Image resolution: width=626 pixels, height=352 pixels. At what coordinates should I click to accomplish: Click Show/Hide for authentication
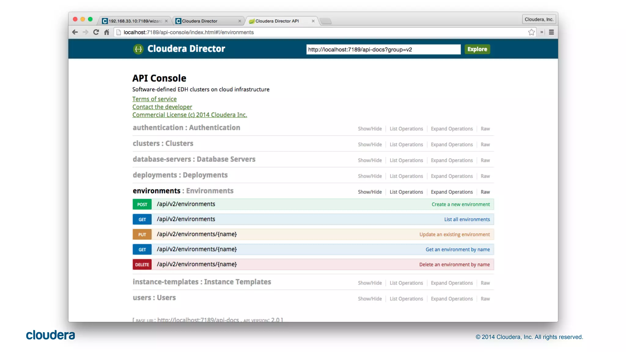pos(370,129)
